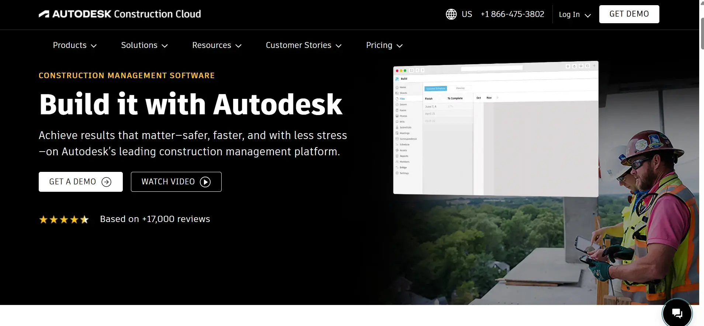Expand the Pricing dropdown arrow

coord(399,46)
